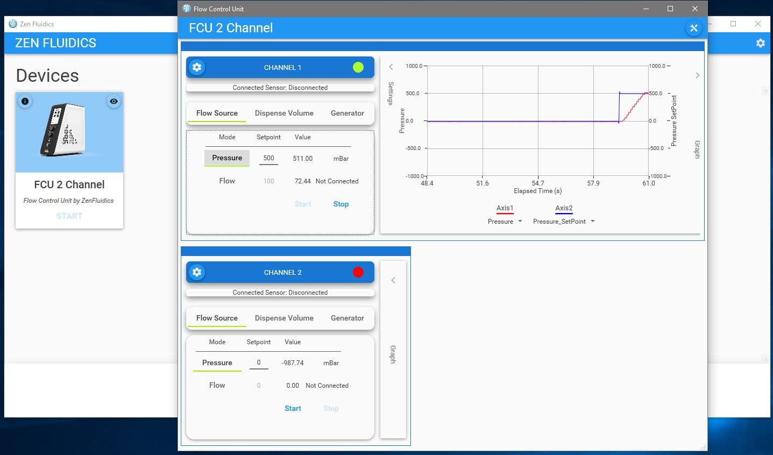The width and height of the screenshot is (773, 455).
Task: Click the START link on device card
Action: (x=69, y=216)
